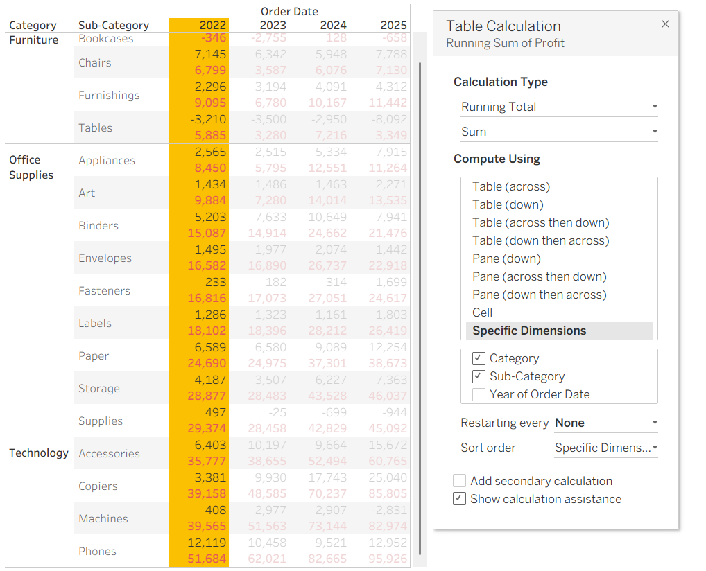The width and height of the screenshot is (706, 571).
Task: Select the Phones sub-category row label
Action: point(97,551)
